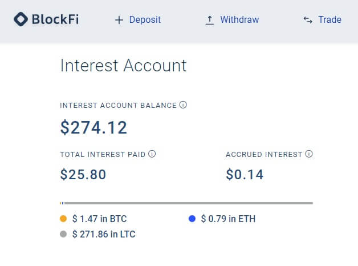The image size is (358, 266).
Task: Open the Trade menu item
Action: pyautogui.click(x=330, y=20)
